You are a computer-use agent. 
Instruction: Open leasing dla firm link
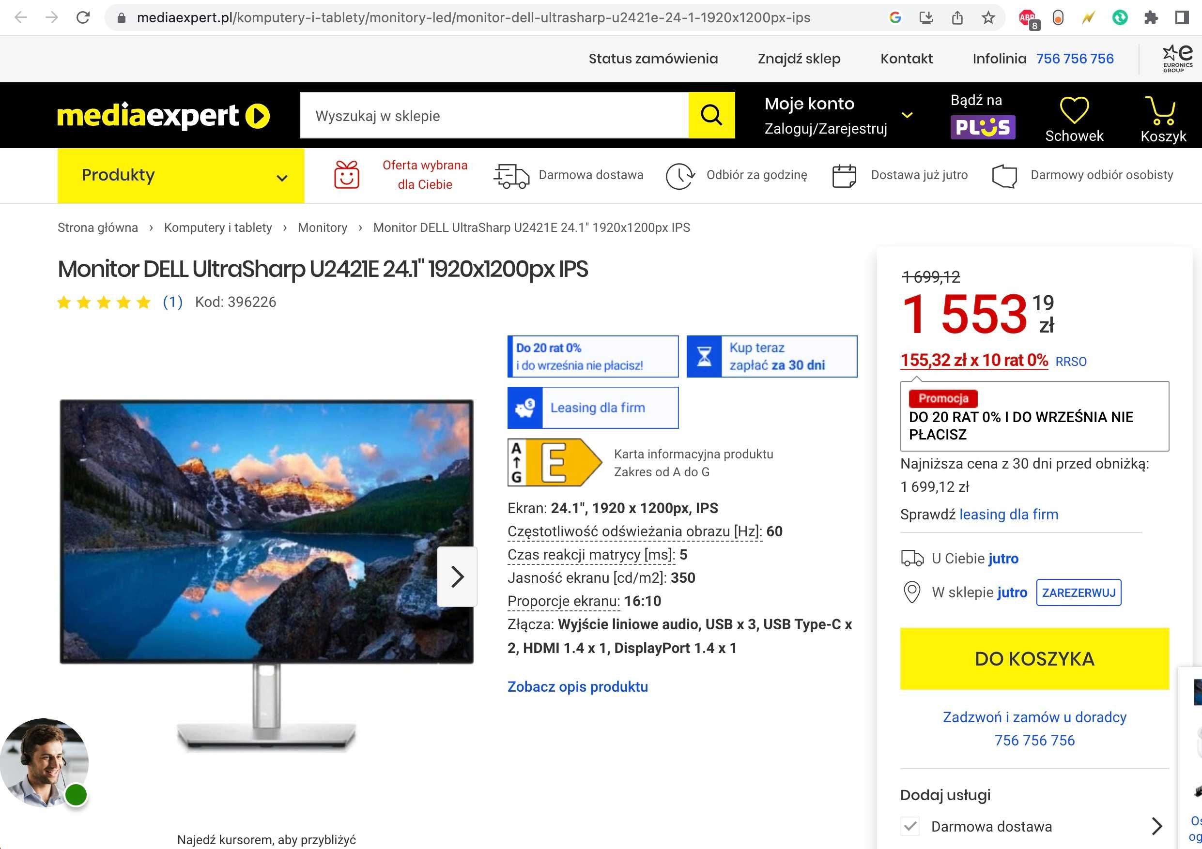1008,514
